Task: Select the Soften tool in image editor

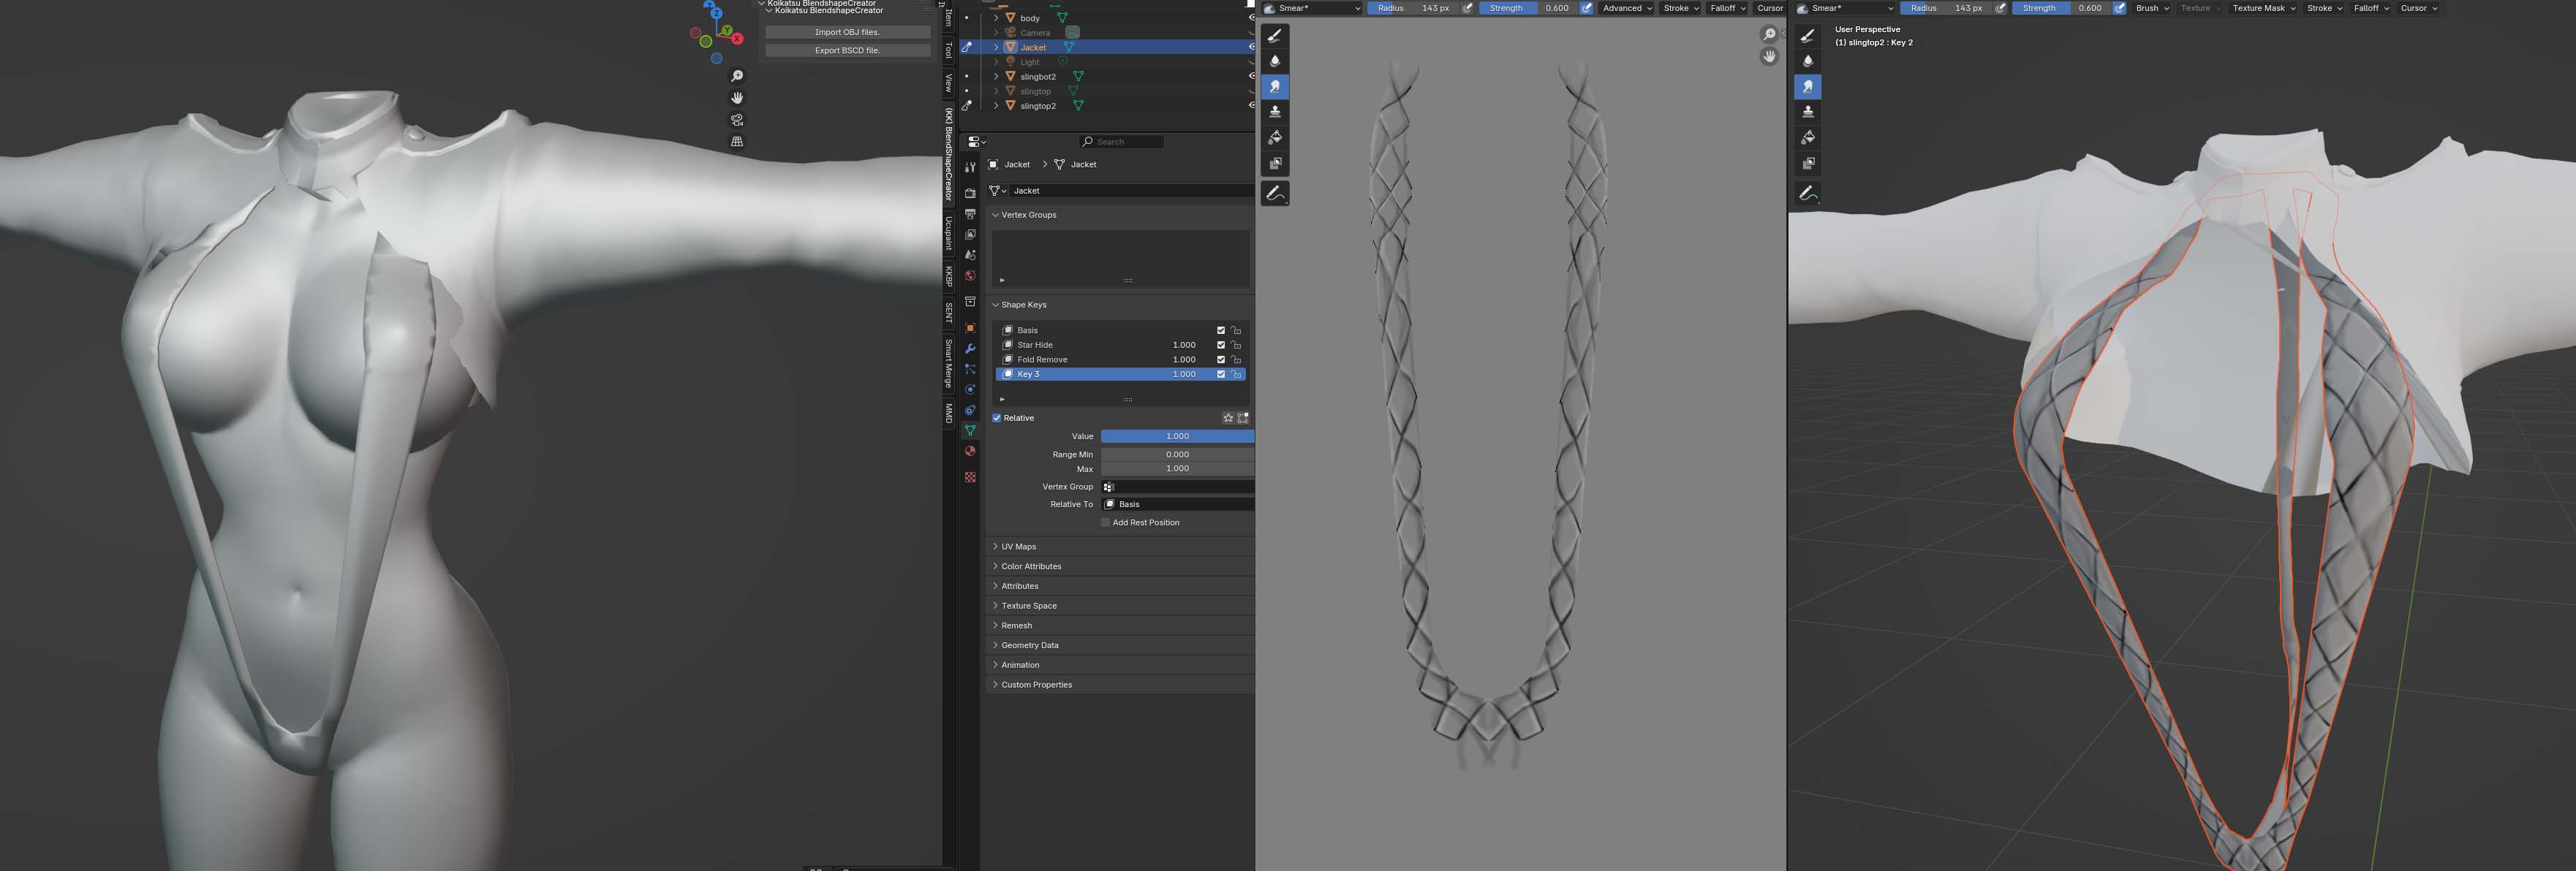Action: click(x=1275, y=61)
